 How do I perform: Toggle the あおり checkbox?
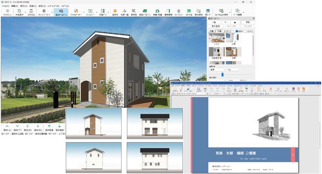click(x=237, y=31)
